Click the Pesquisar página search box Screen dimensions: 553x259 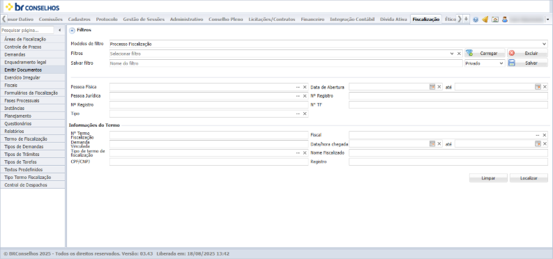27,30
